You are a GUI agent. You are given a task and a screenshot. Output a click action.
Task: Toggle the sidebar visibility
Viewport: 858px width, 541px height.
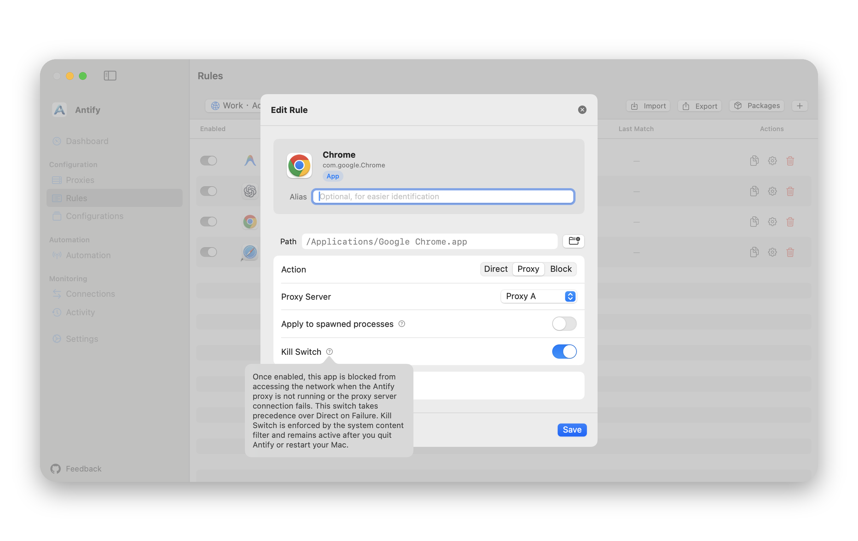(110, 75)
